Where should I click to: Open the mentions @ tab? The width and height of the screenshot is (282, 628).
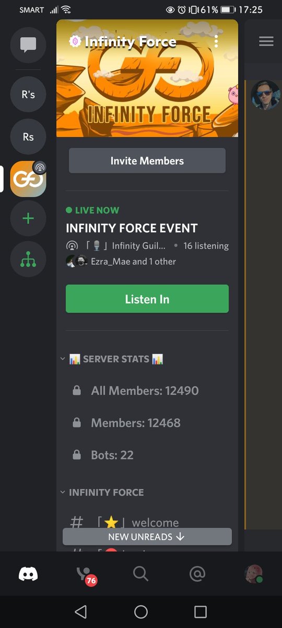[197, 574]
